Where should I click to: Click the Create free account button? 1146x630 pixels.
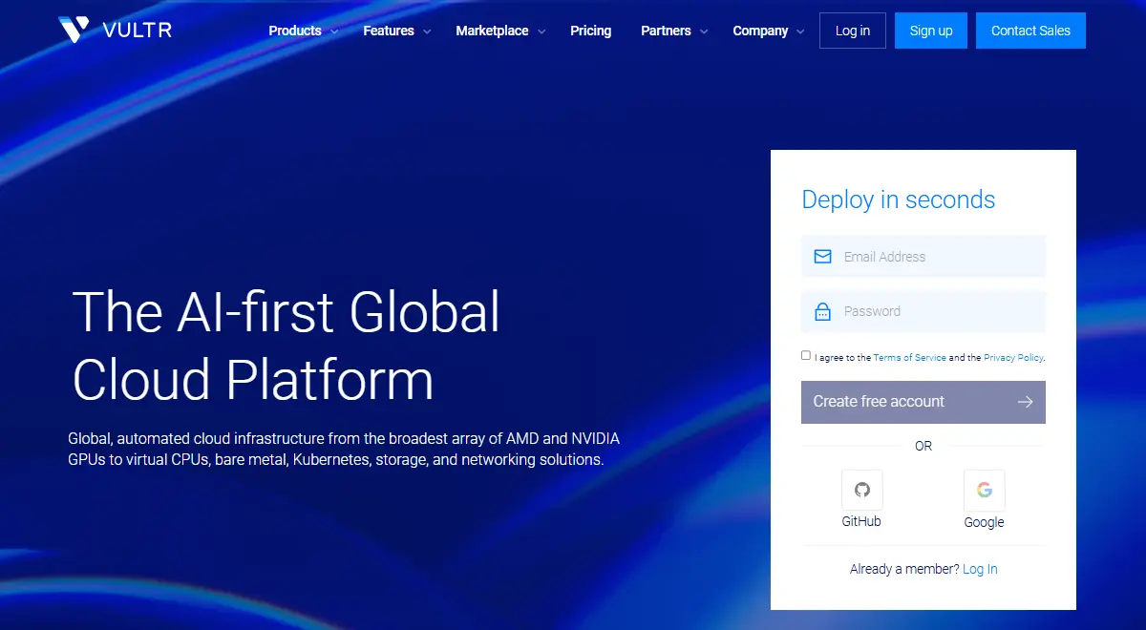click(923, 402)
